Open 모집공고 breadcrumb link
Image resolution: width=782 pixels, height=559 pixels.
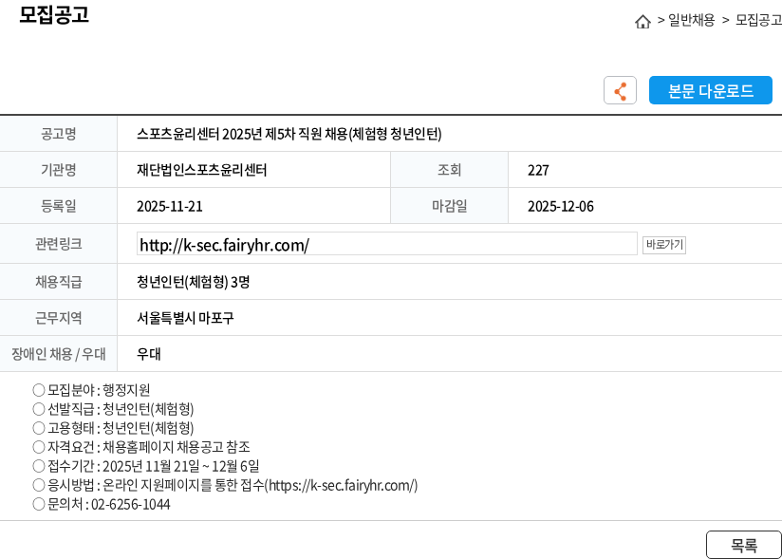[x=758, y=21]
